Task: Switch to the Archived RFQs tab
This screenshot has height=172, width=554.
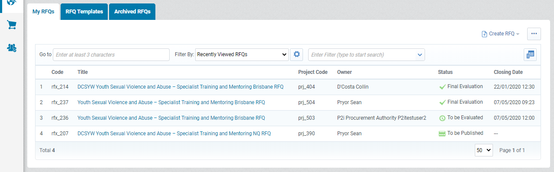Action: 132,12
